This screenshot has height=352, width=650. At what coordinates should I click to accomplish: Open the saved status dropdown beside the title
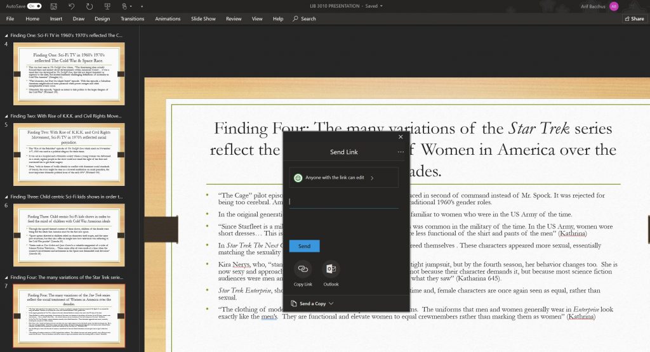[x=381, y=6]
